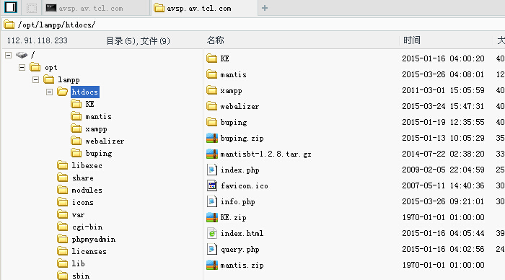
Task: Select the index.php file name
Action: [240, 170]
